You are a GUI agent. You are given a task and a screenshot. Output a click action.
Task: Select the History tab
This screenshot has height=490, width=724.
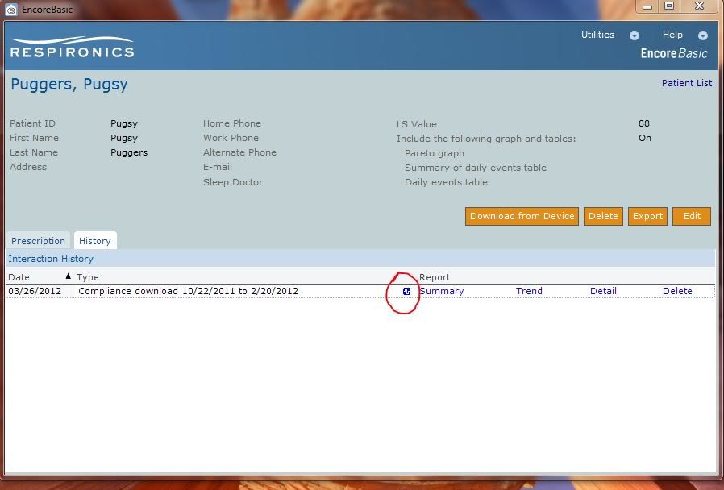[x=95, y=241]
